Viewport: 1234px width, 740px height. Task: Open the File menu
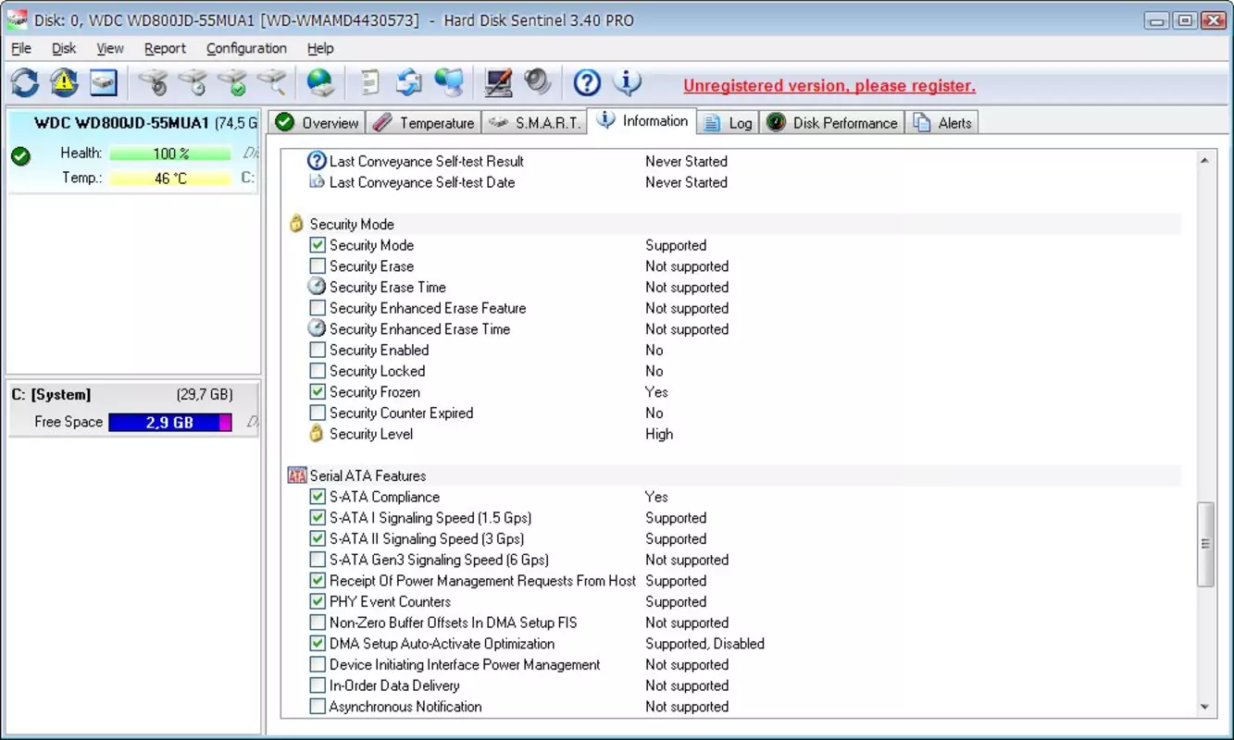21,48
